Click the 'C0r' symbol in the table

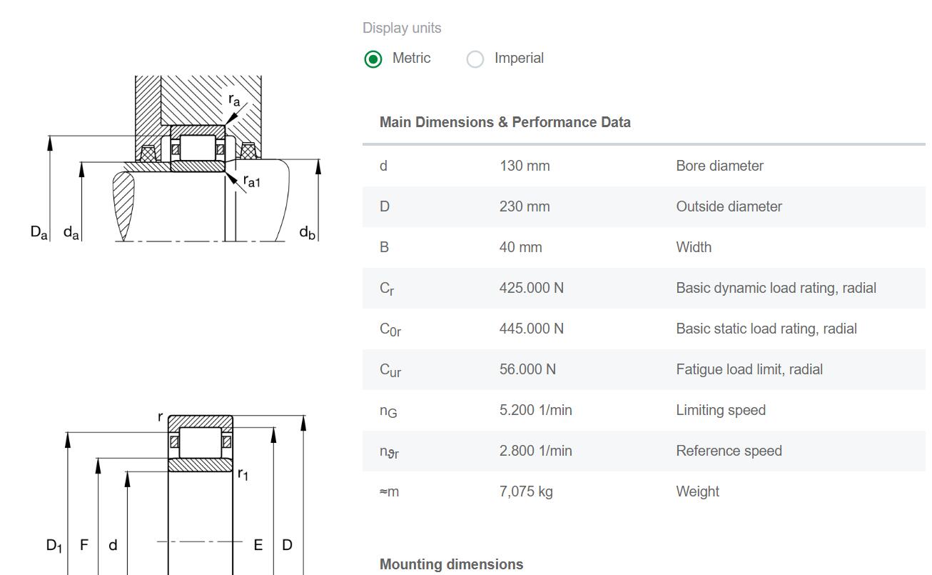pyautogui.click(x=390, y=329)
